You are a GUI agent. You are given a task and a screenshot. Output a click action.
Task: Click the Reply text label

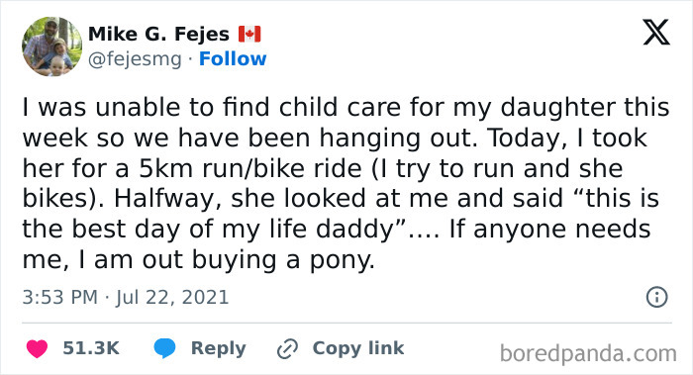tap(219, 348)
